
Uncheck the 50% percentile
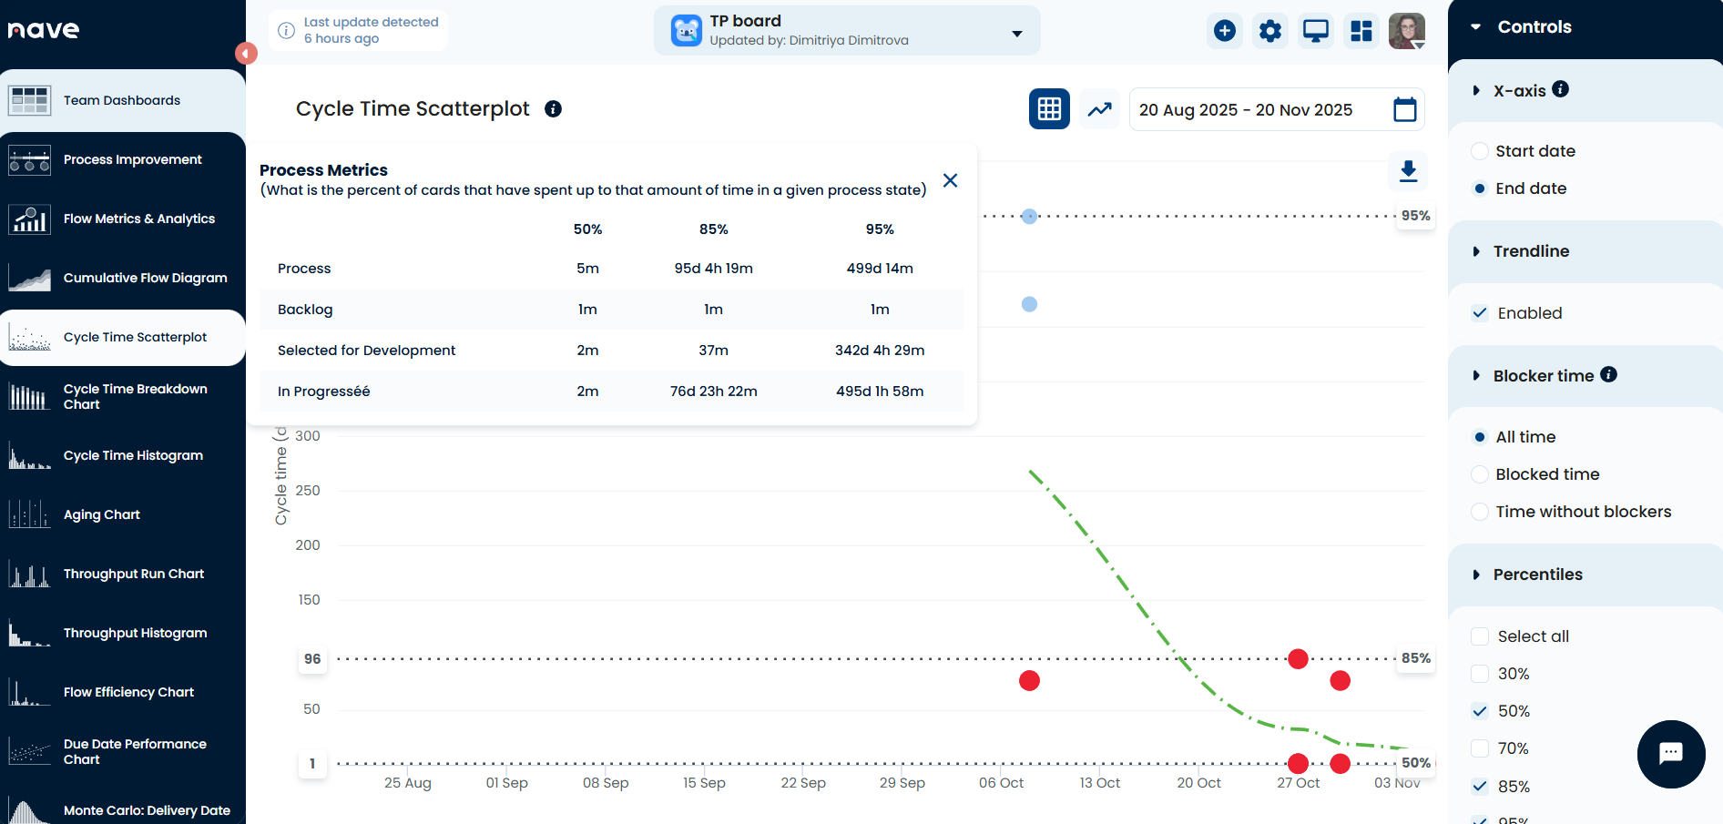pyautogui.click(x=1480, y=711)
